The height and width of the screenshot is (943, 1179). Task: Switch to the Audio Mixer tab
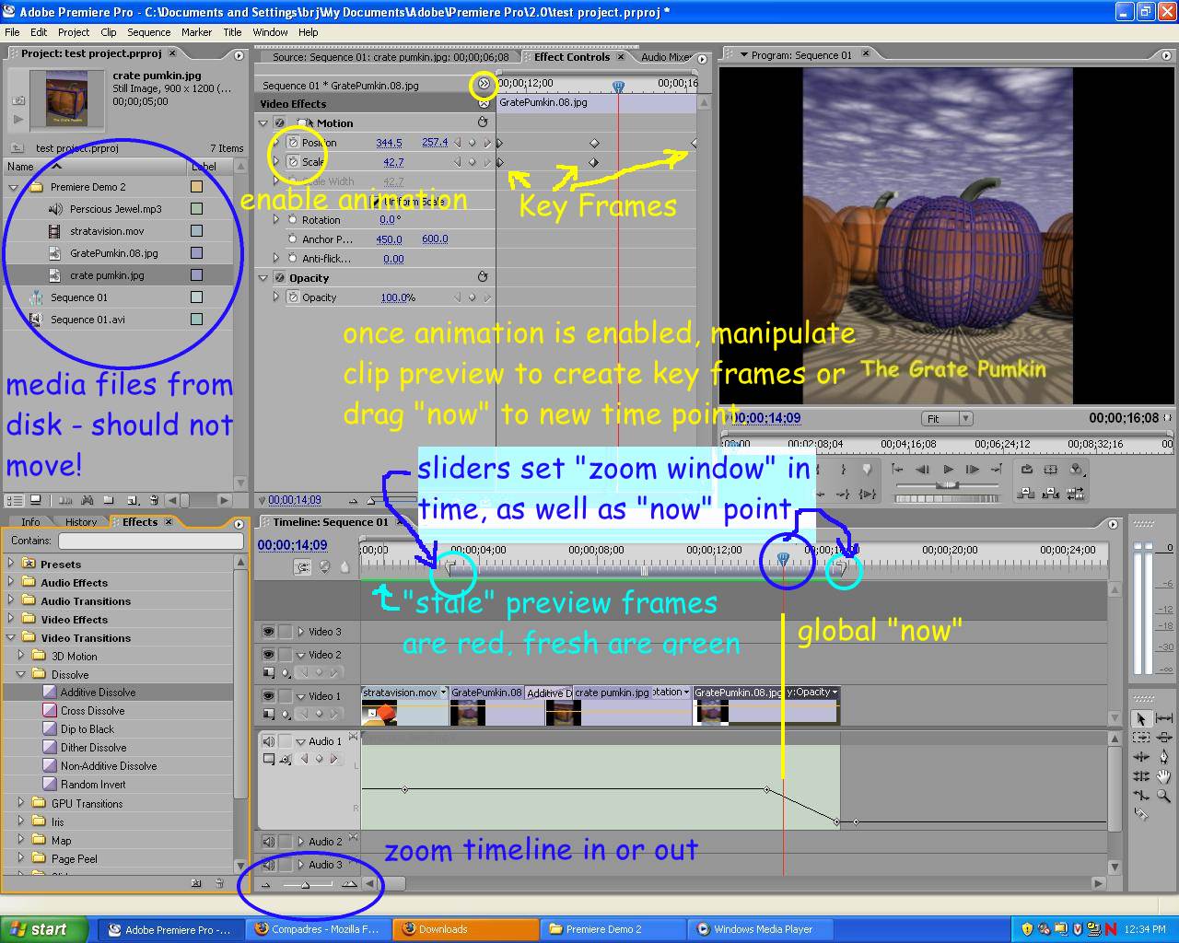666,57
